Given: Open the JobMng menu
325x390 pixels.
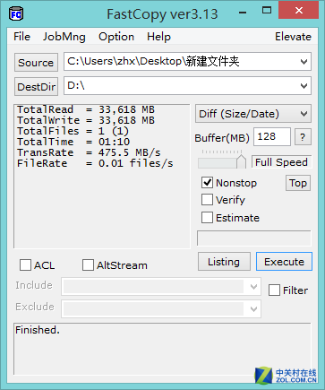Looking at the screenshot, I should tap(64, 37).
